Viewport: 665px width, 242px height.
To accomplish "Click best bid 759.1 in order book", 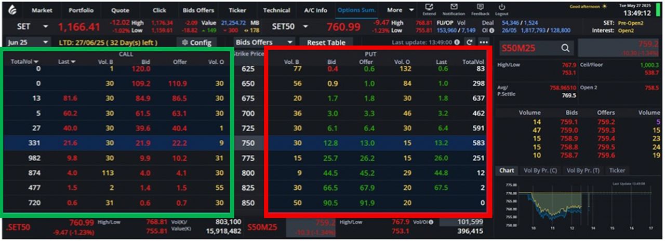I will (568, 122).
